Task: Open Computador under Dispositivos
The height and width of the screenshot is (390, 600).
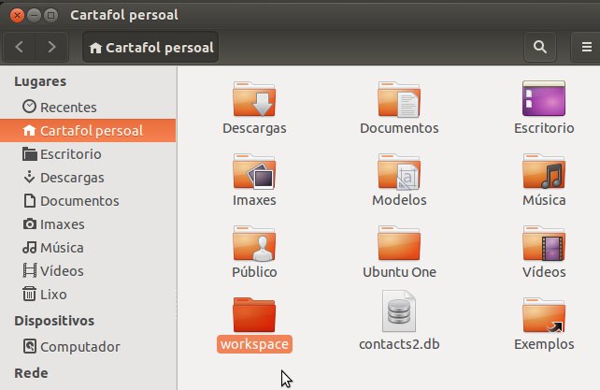Action: click(88, 346)
